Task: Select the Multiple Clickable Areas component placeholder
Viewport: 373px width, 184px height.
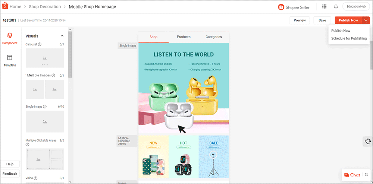Action: 45,159
